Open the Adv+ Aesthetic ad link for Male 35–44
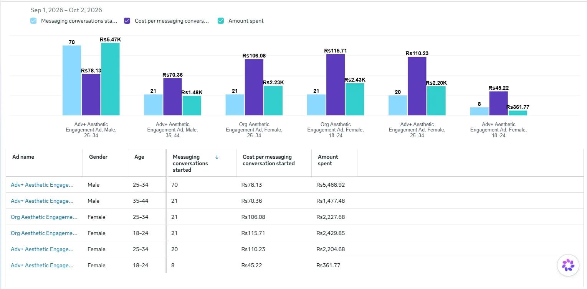Viewport: 587px width, 289px height. 42,201
